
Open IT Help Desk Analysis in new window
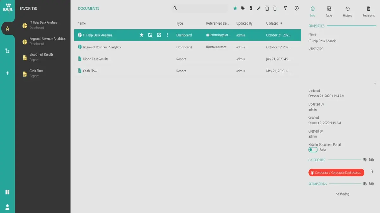pos(159,35)
